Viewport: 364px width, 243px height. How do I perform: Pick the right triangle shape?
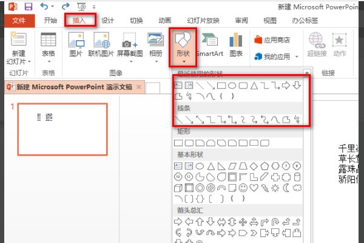(x=221, y=166)
